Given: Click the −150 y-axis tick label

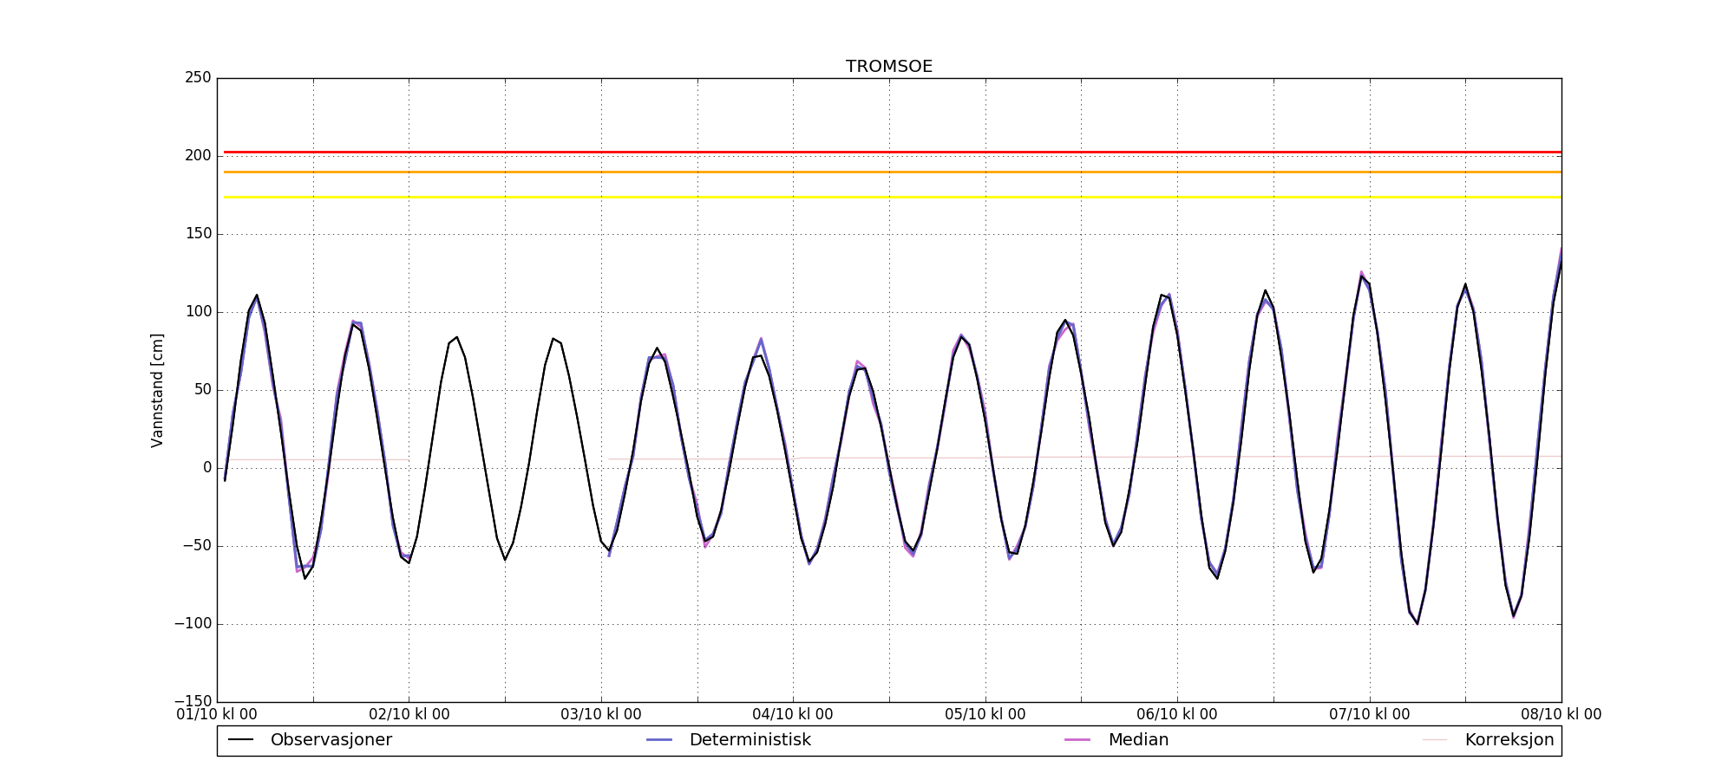Looking at the screenshot, I should click(193, 701).
